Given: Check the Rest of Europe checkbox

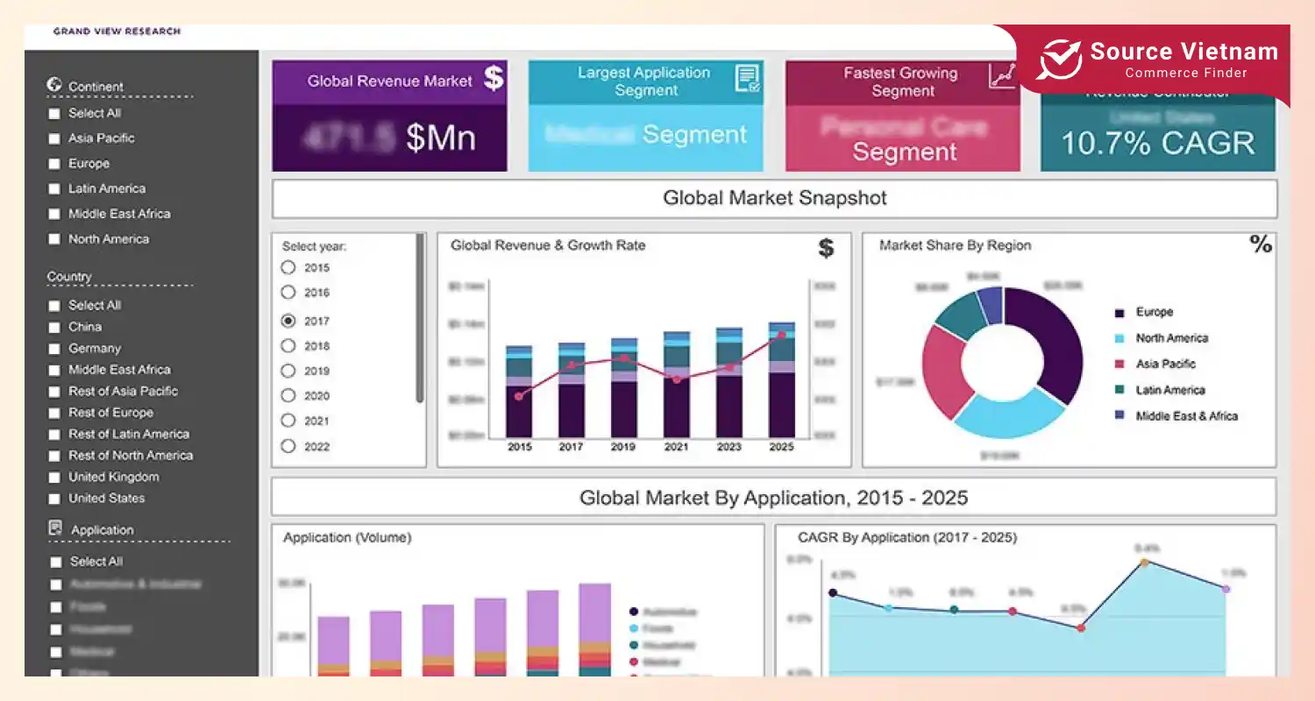Looking at the screenshot, I should (x=54, y=413).
